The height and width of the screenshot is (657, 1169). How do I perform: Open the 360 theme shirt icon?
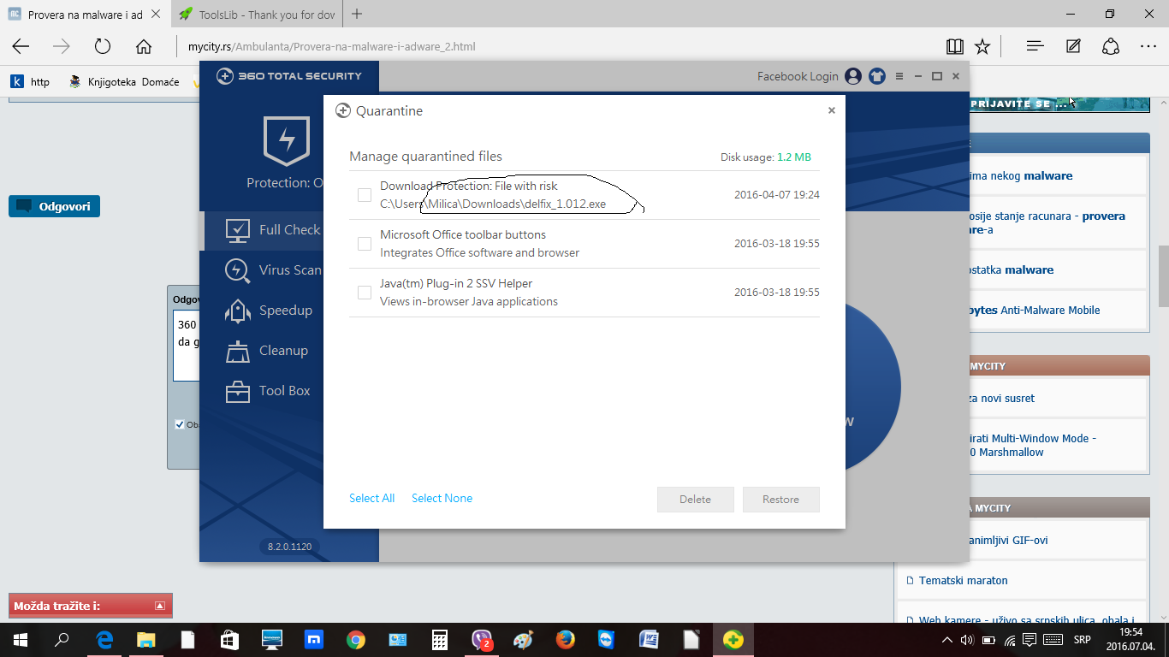tap(876, 76)
